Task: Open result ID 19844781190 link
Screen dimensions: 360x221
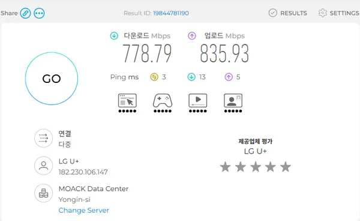Action: [x=171, y=13]
